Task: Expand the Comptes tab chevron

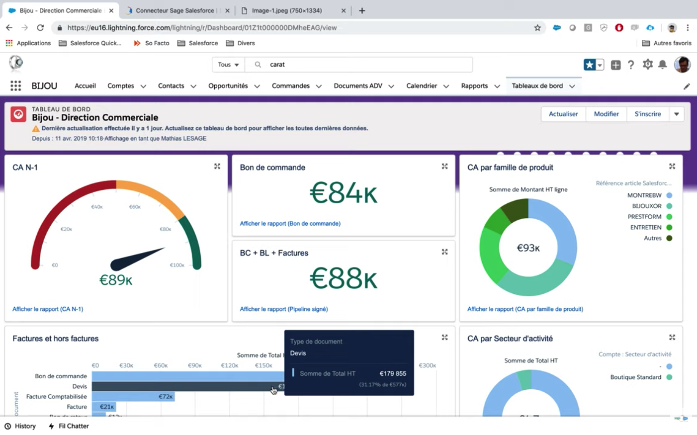Action: (143, 87)
